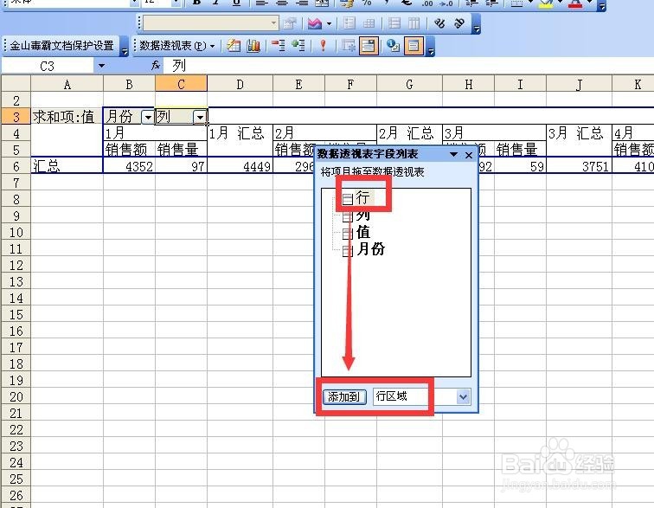Viewport: 654px width, 508px height.
Task: Open the 列 field filter dropdown in C3
Action: tap(200, 118)
